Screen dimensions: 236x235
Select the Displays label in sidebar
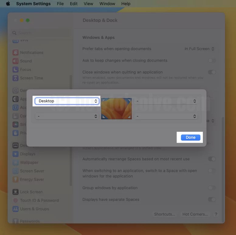point(28,154)
